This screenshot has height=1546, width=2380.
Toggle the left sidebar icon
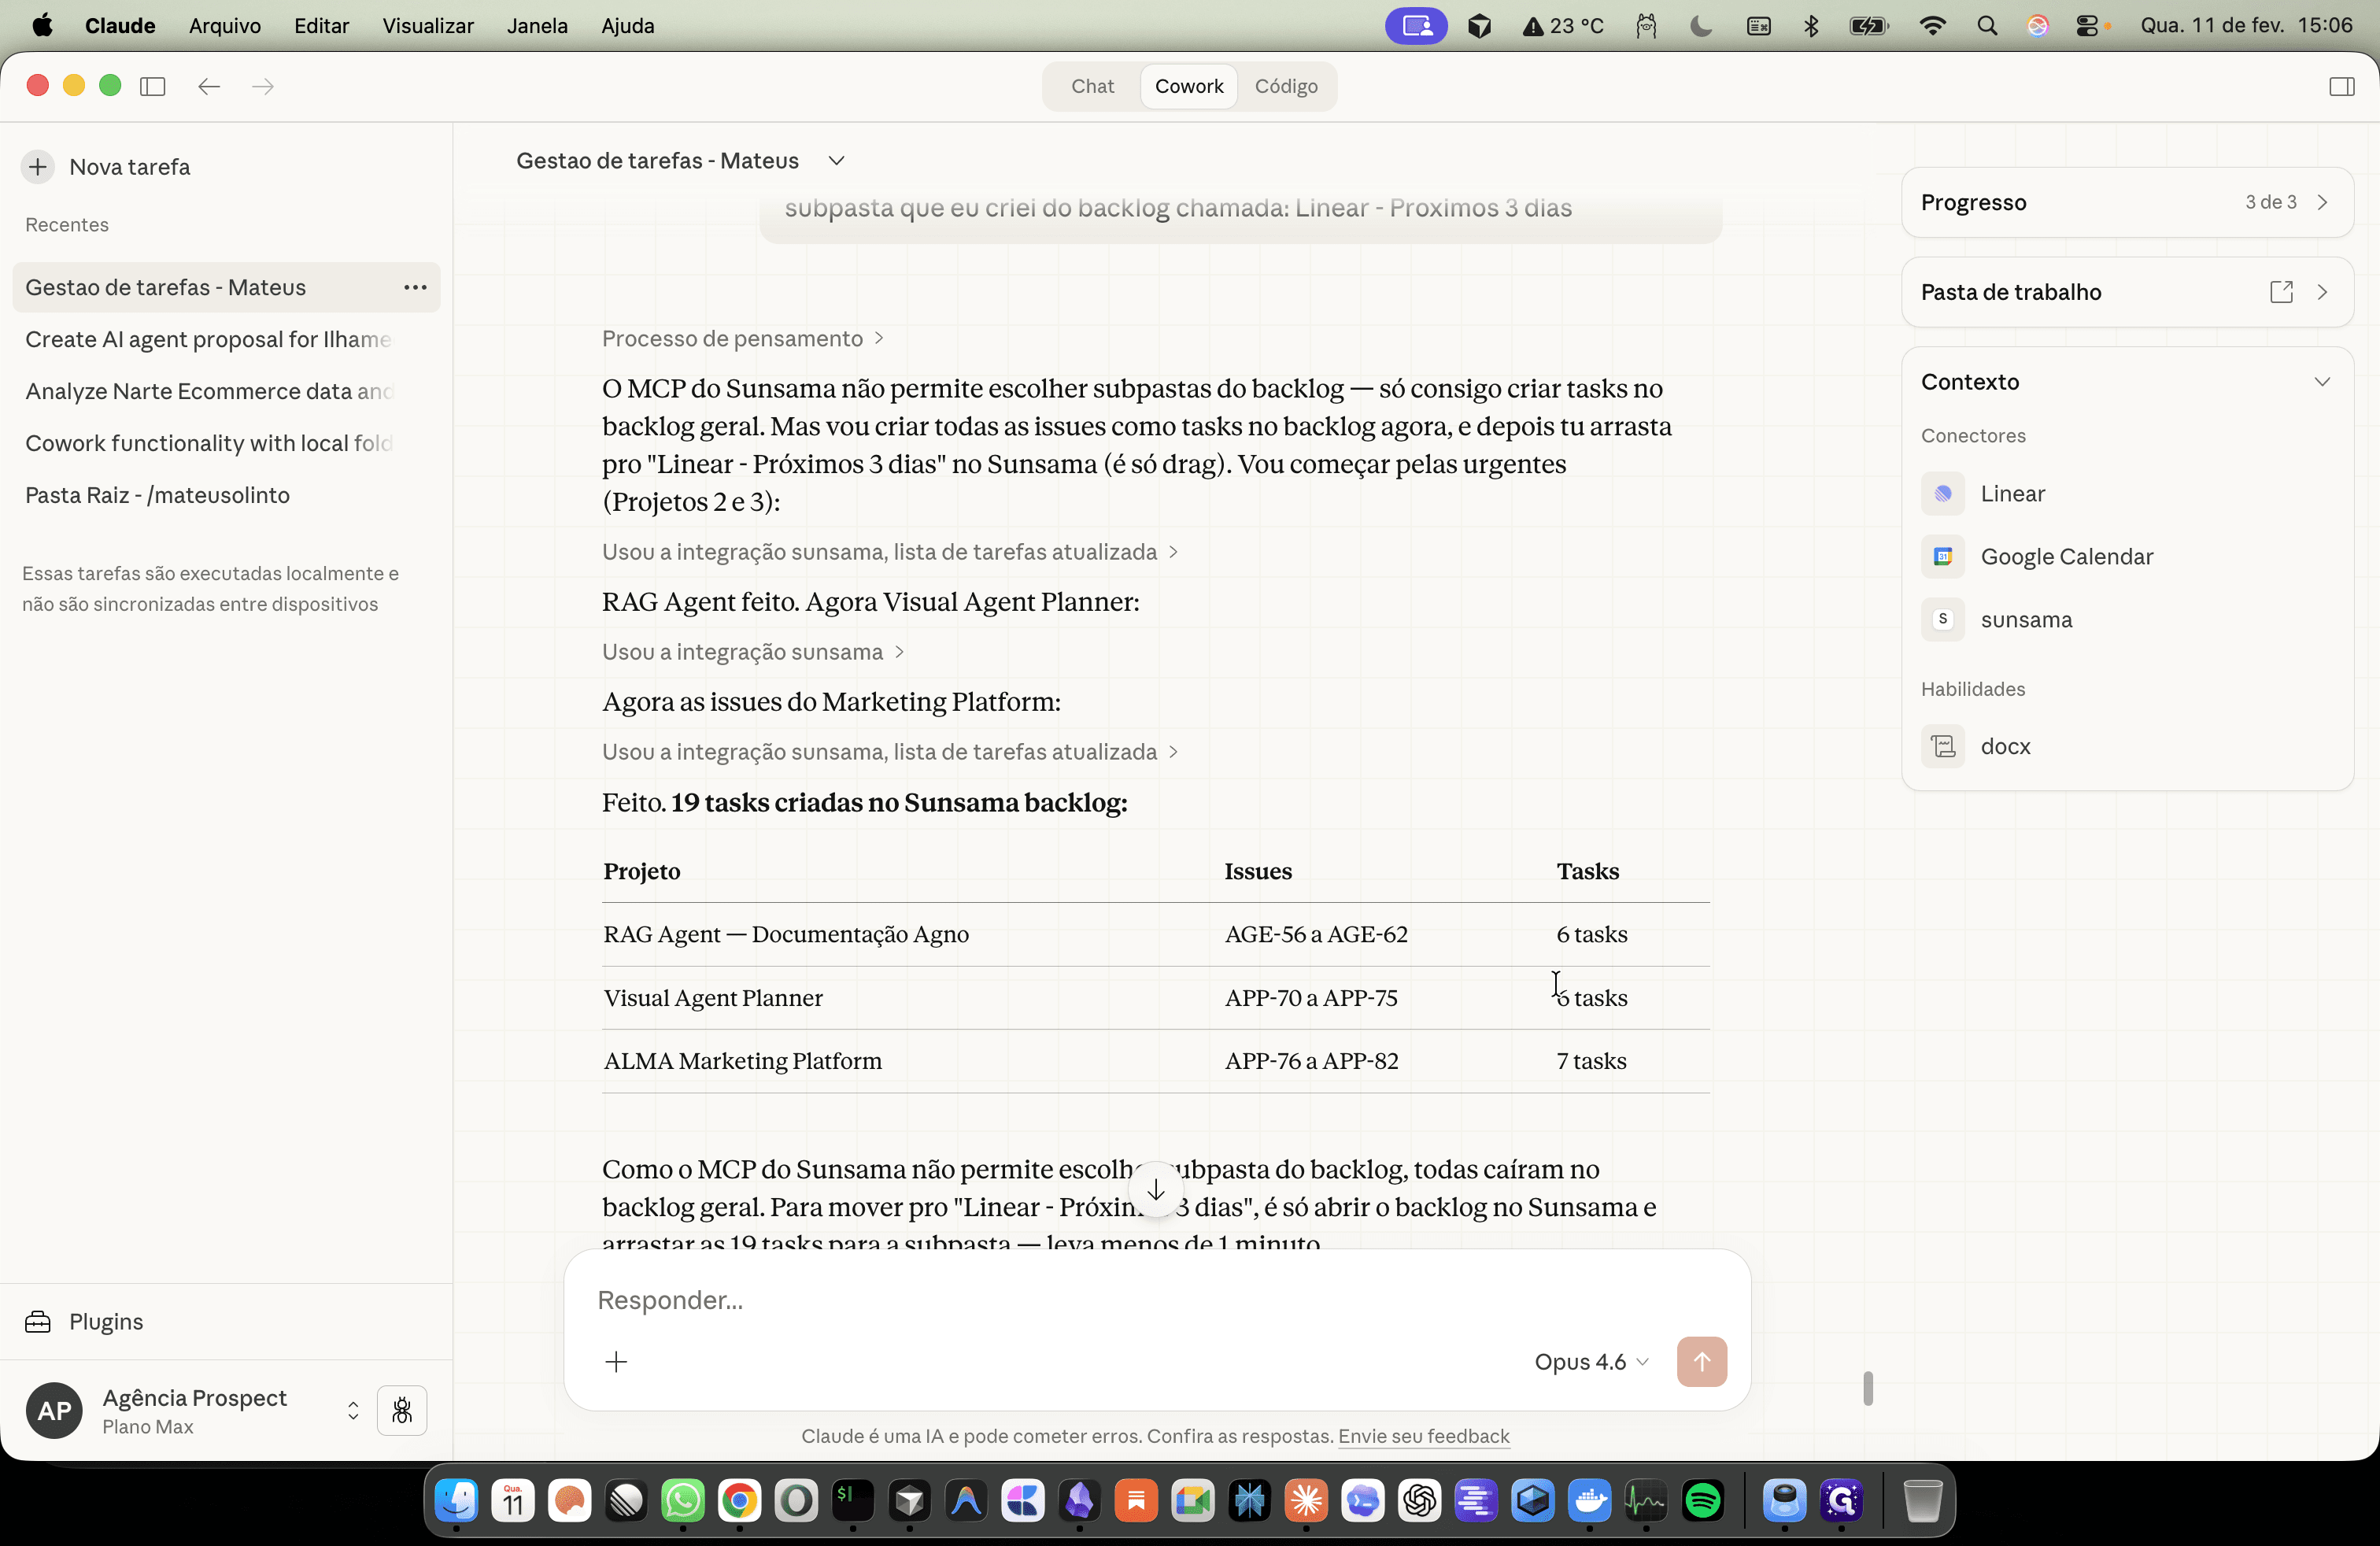click(153, 86)
